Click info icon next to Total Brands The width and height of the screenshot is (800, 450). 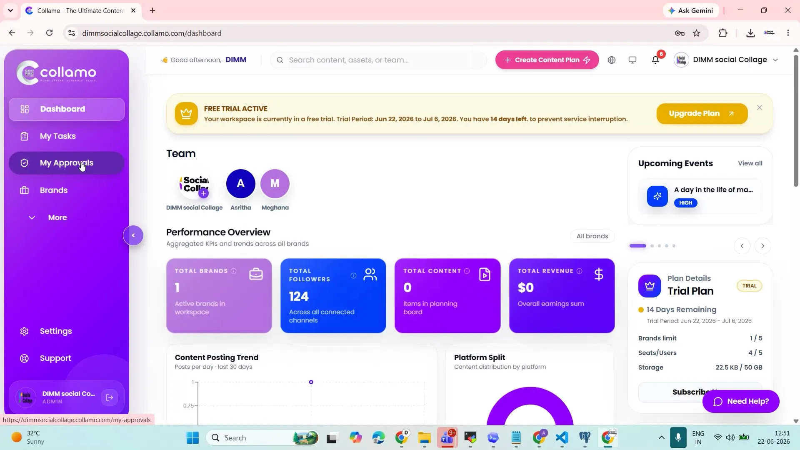[233, 271]
